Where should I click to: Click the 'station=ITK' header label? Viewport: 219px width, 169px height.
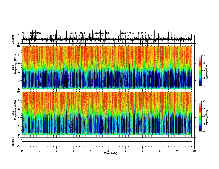(x=102, y=33)
